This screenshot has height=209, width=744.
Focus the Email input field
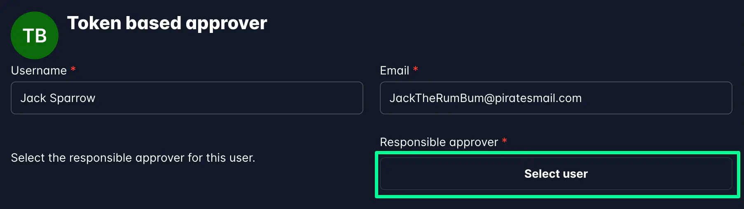556,98
